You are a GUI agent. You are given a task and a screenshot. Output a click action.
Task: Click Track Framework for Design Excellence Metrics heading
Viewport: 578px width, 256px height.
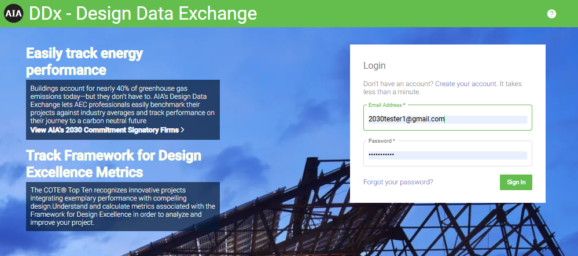[113, 164]
